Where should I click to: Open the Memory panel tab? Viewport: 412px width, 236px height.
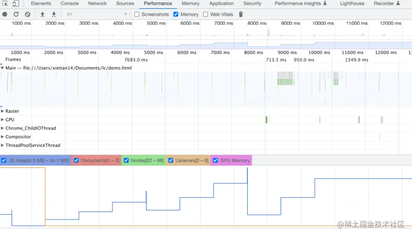click(190, 3)
